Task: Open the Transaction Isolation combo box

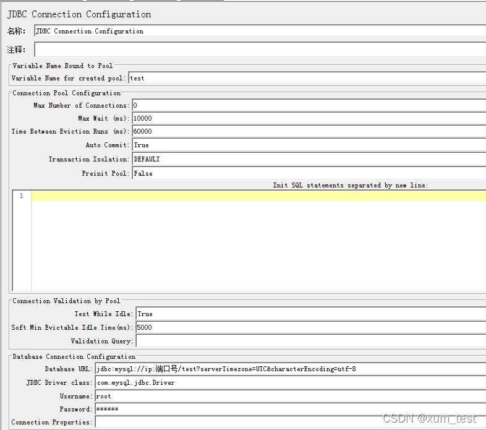Action: coord(309,159)
